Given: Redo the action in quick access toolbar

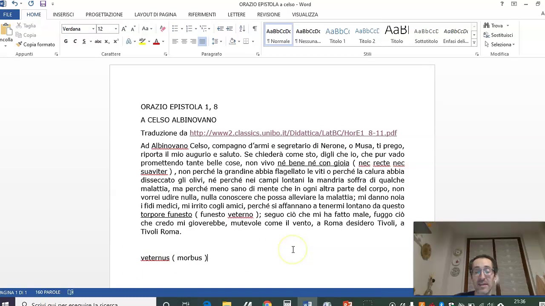Looking at the screenshot, I should click(x=31, y=4).
